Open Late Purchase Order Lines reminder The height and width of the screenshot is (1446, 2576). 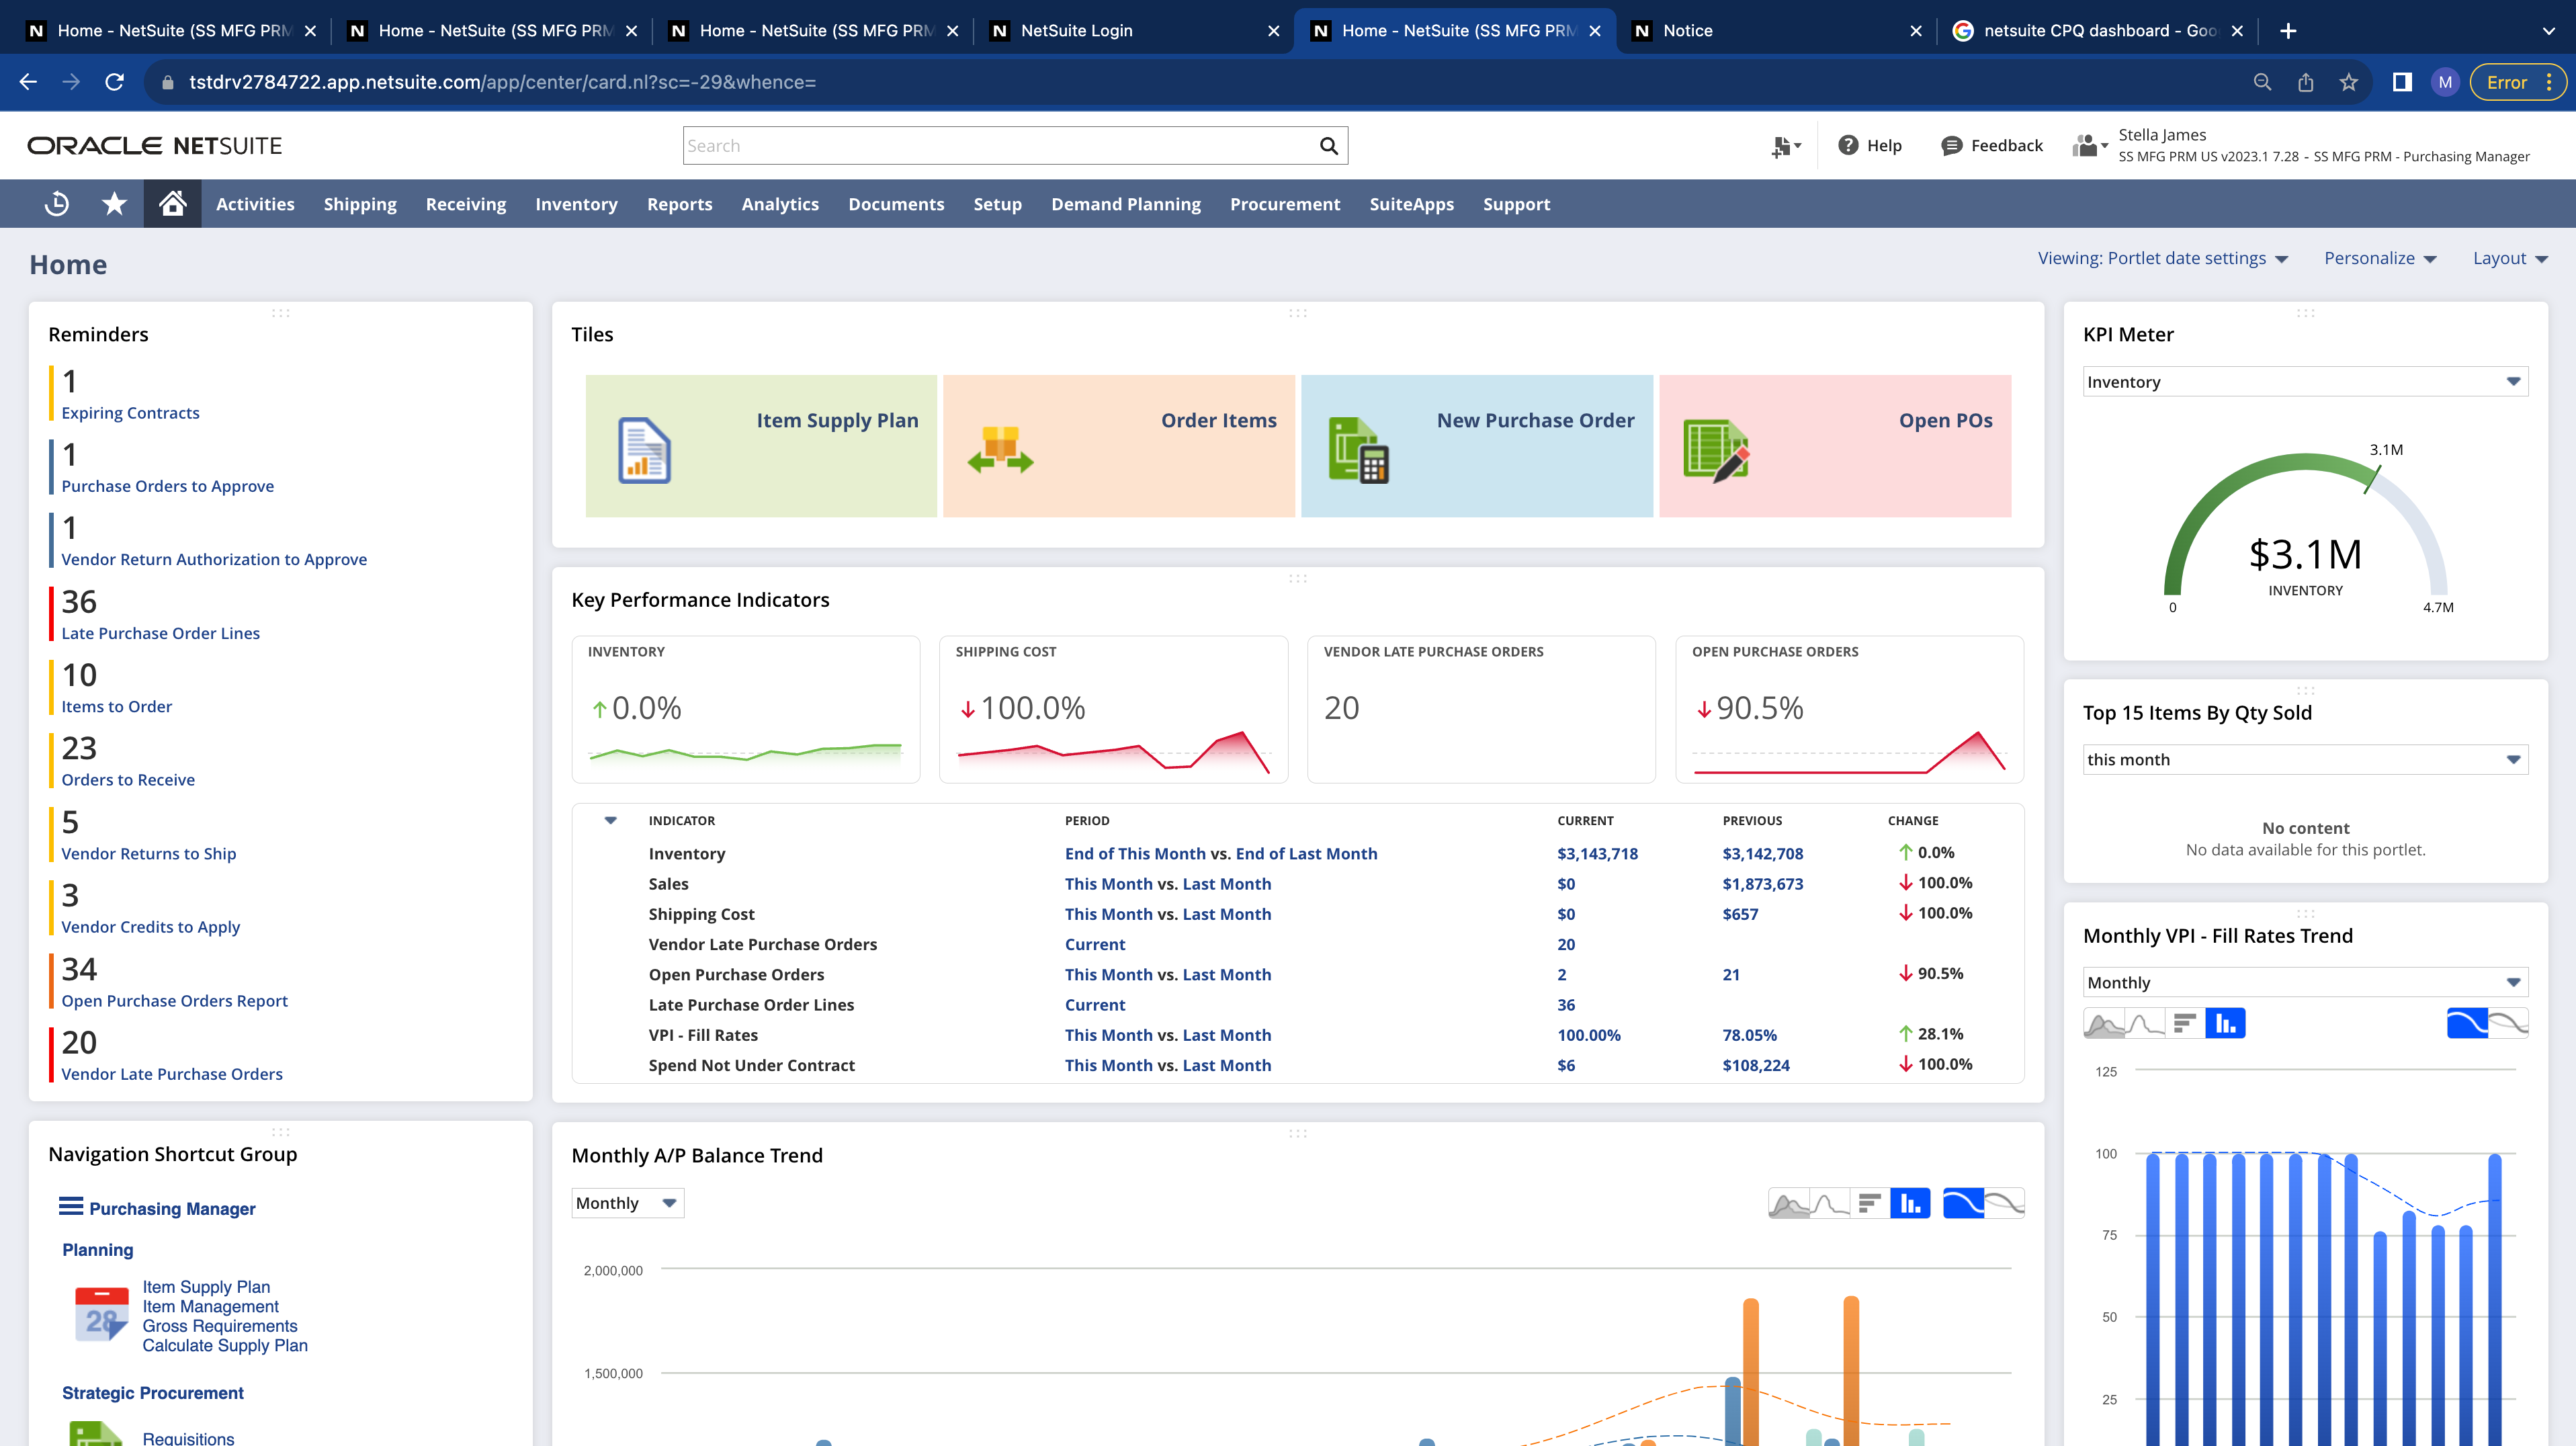click(160, 633)
